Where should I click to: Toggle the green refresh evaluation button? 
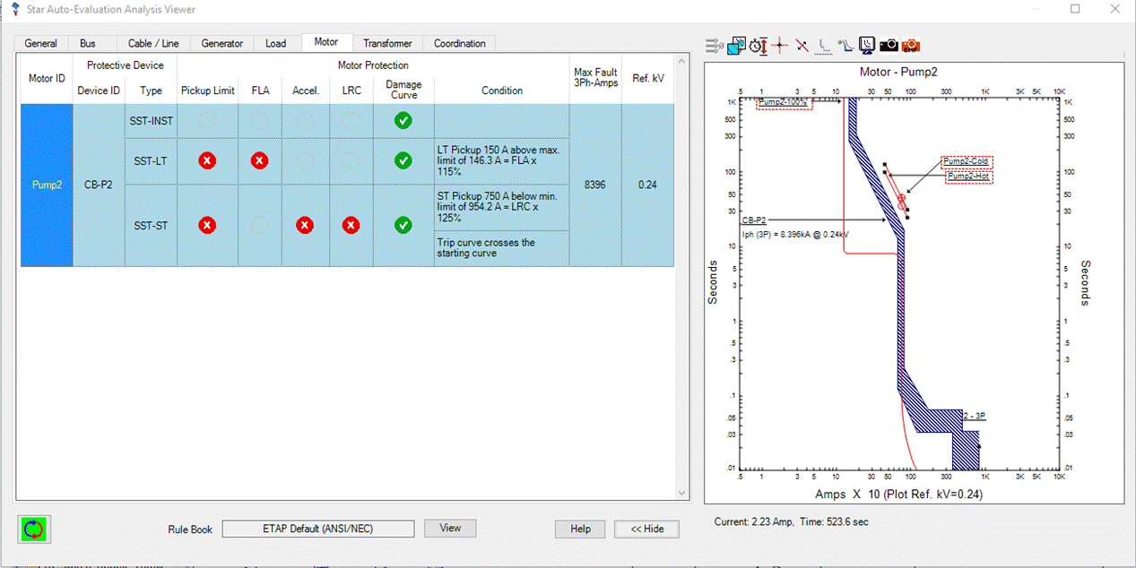(x=33, y=529)
